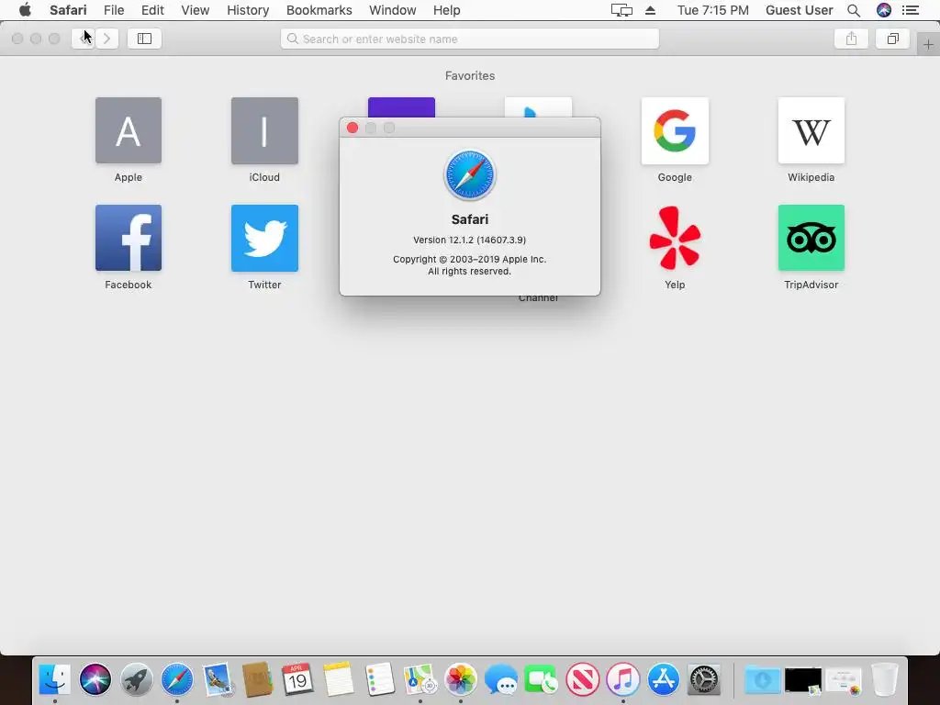Launch Siri from the menu bar
940x705 pixels.
click(x=884, y=10)
